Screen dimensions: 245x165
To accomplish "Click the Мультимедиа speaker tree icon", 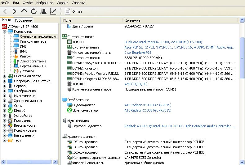I will (x=10, y=96).
